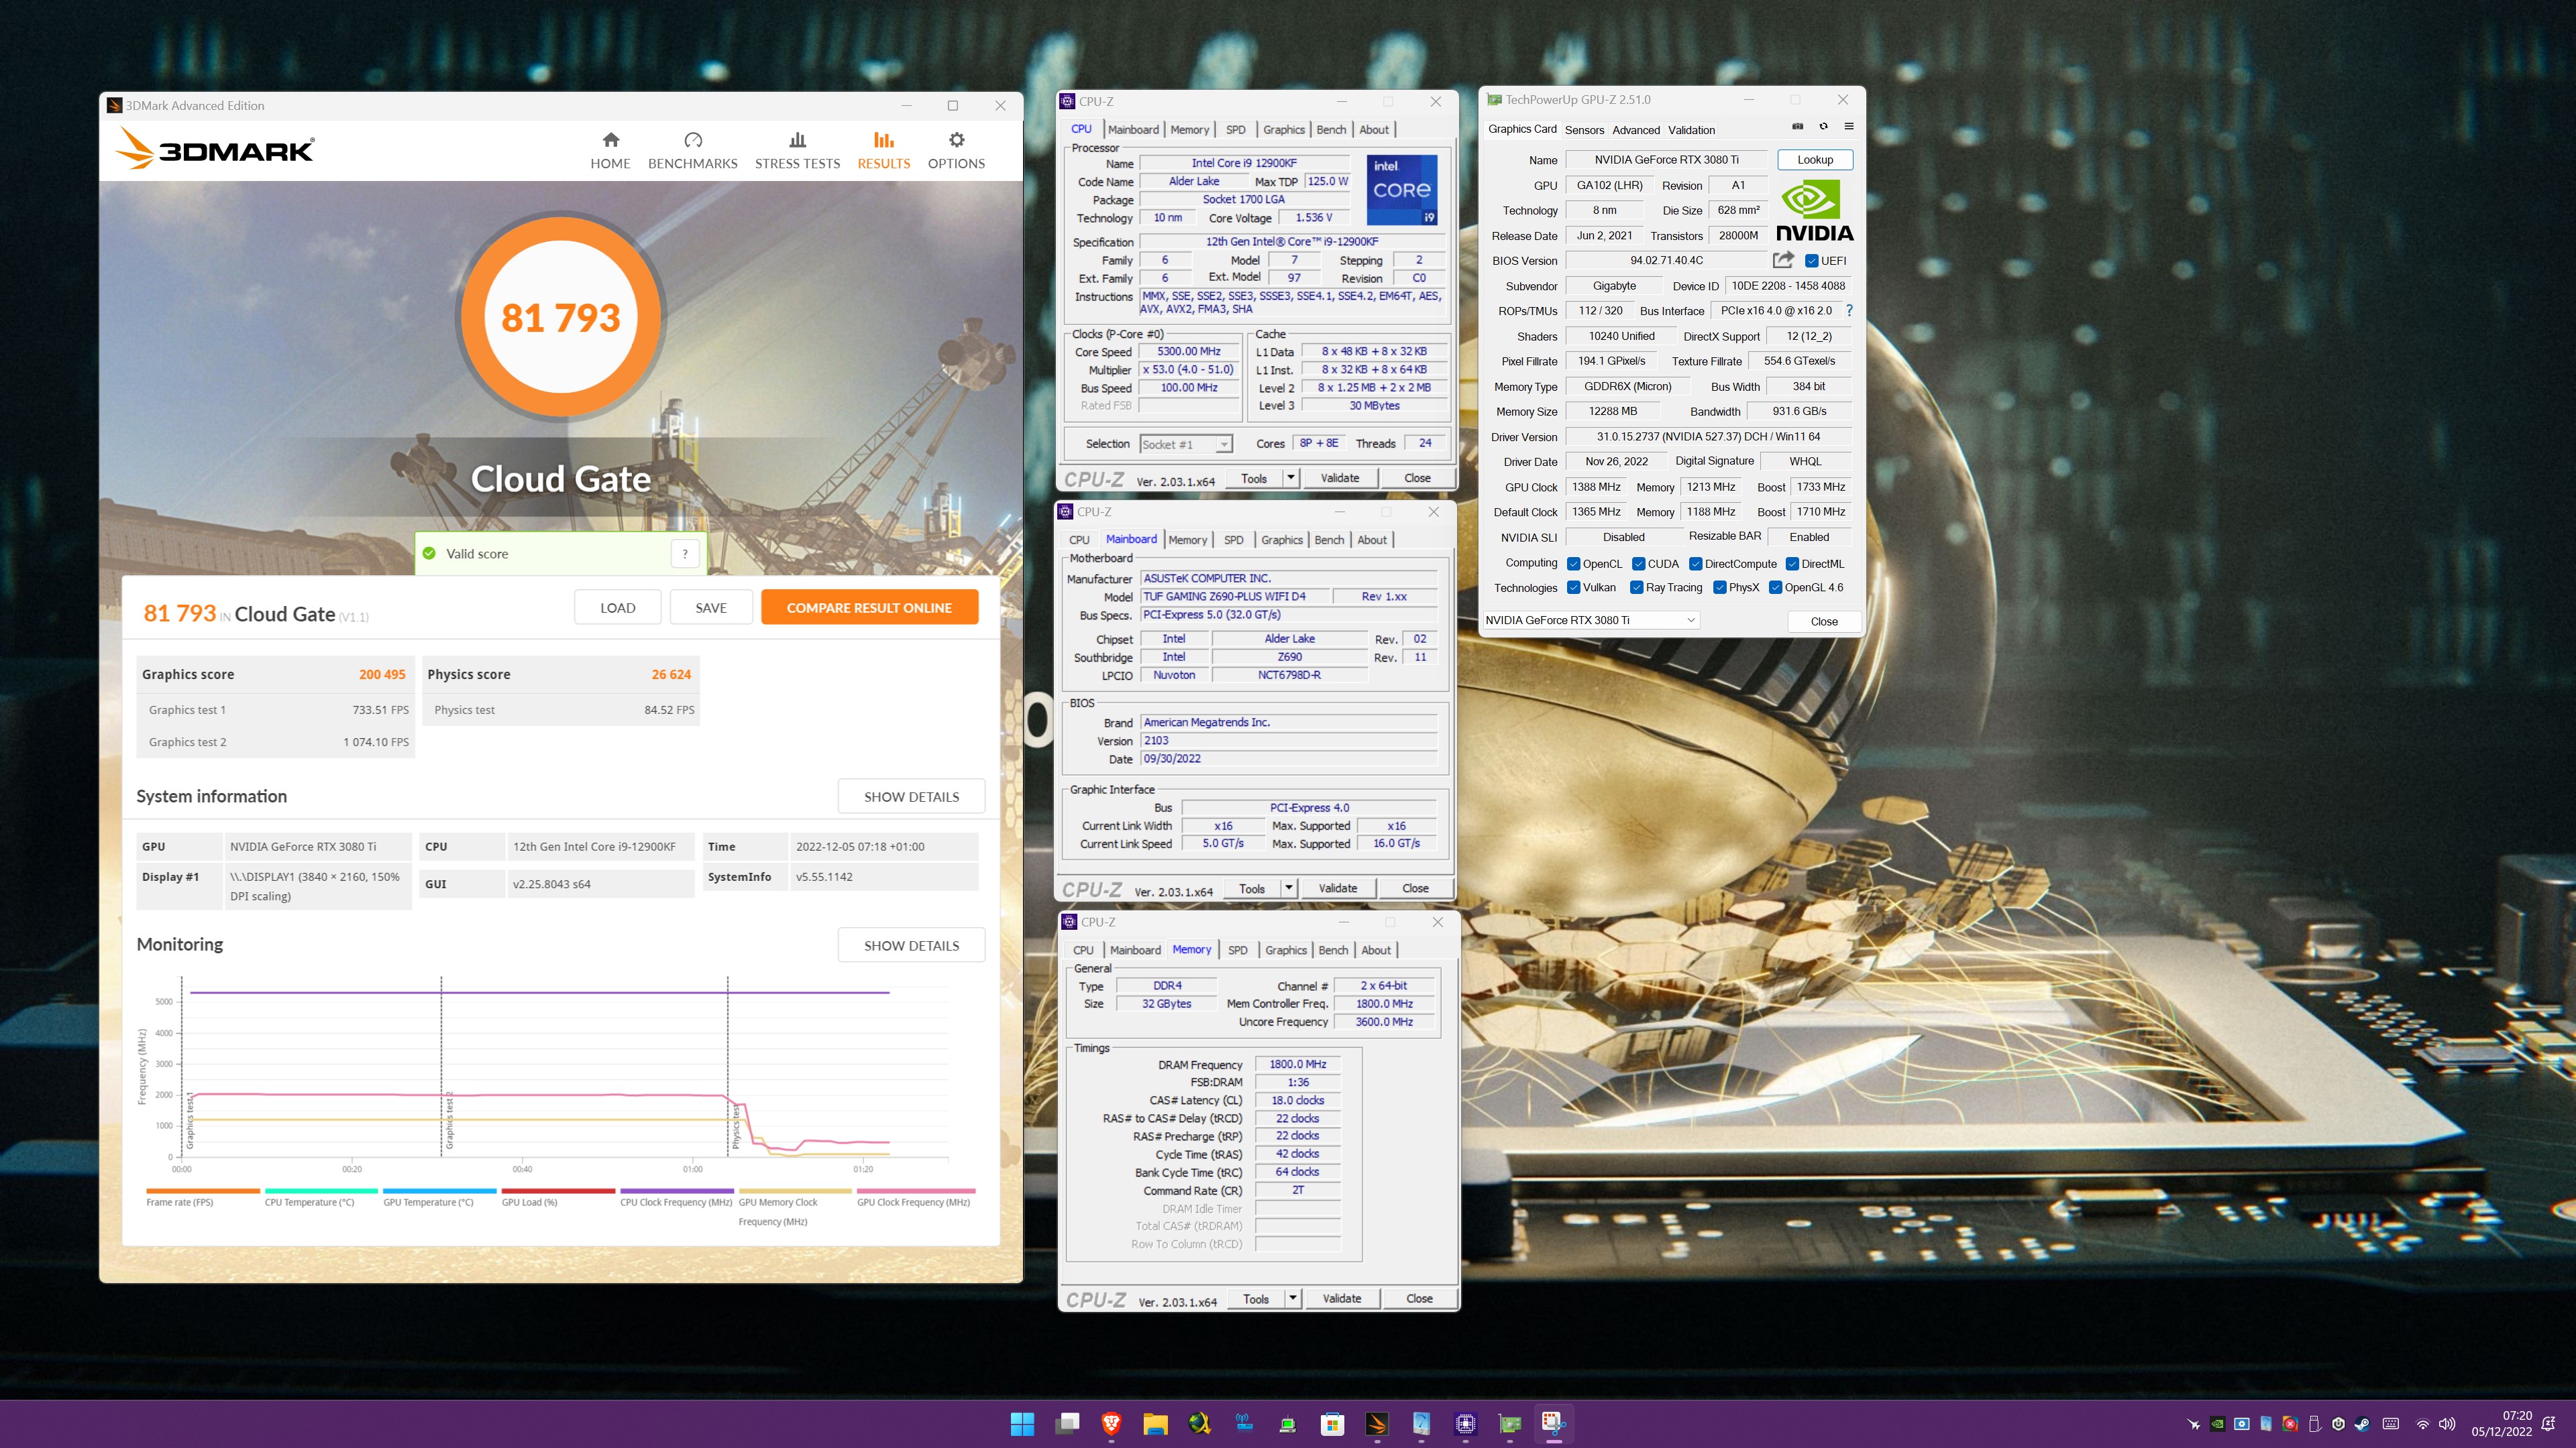
Task: Click the Lookup button in GPU-Z
Action: click(x=1815, y=160)
